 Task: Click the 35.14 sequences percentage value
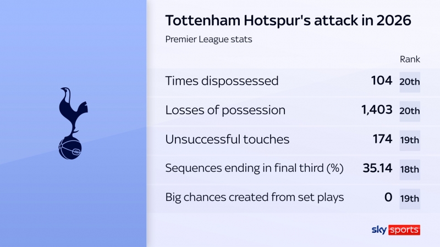pos(377,169)
